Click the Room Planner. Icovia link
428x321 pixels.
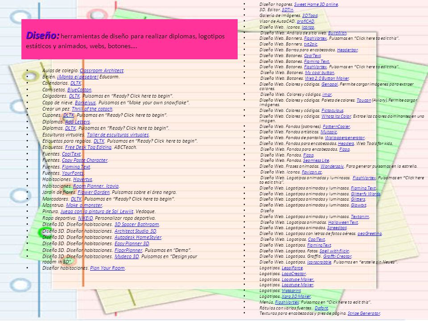coord(96,186)
